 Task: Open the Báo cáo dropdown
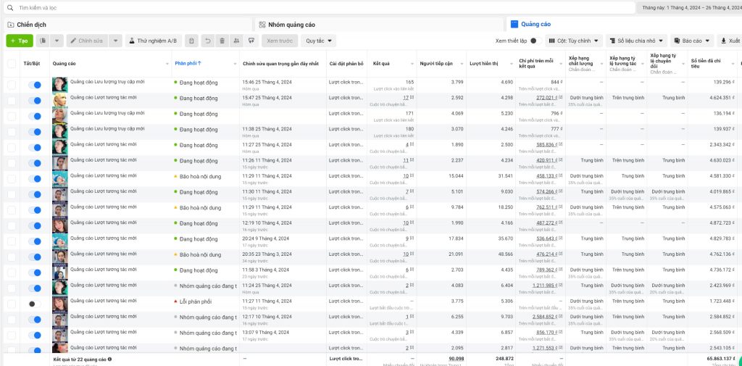(692, 41)
